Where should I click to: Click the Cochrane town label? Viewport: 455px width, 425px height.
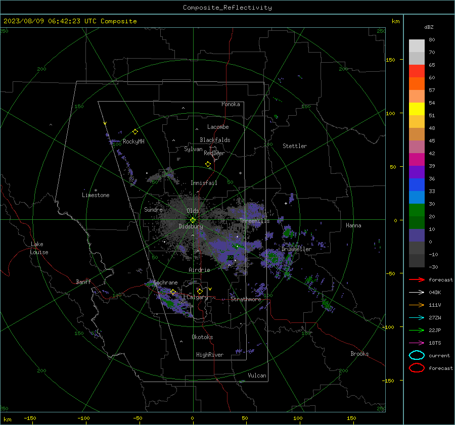(165, 282)
